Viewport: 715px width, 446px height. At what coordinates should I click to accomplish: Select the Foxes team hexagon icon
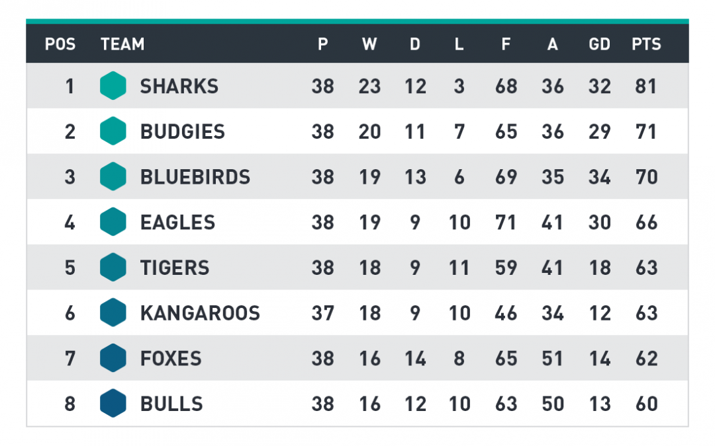point(113,357)
